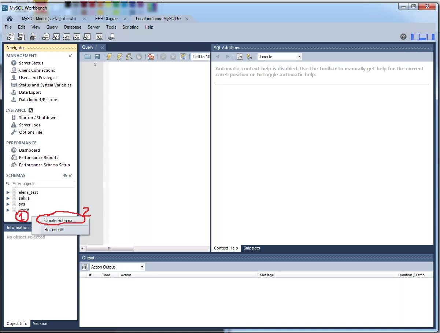Expand the Schemas section icon

pyautogui.click(x=71, y=175)
